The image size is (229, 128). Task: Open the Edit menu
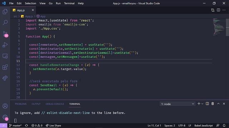pos(19,3)
